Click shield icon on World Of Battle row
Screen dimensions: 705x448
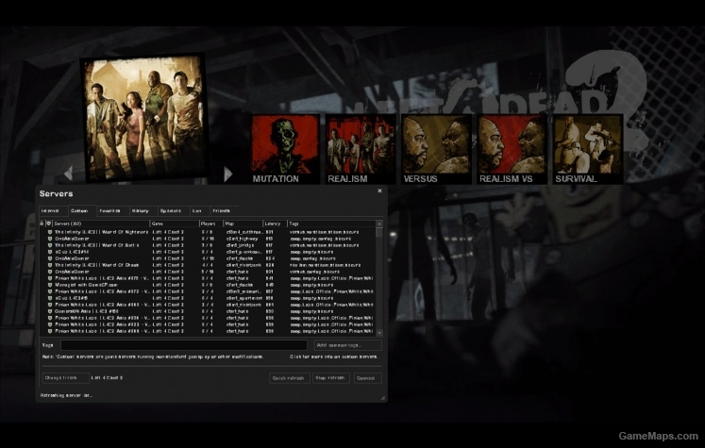tap(50, 245)
